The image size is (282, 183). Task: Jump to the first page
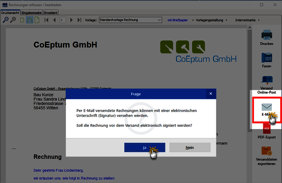(46, 20)
